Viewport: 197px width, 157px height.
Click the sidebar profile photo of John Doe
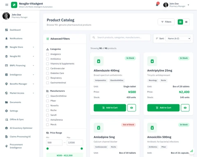(x=6, y=16)
